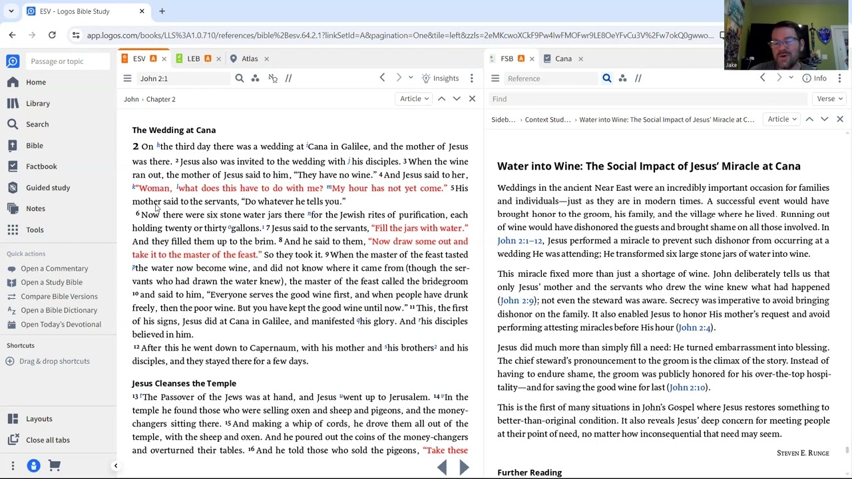Click John 2:10 reference link
Viewport: 852px width, 479px height.
point(688,387)
